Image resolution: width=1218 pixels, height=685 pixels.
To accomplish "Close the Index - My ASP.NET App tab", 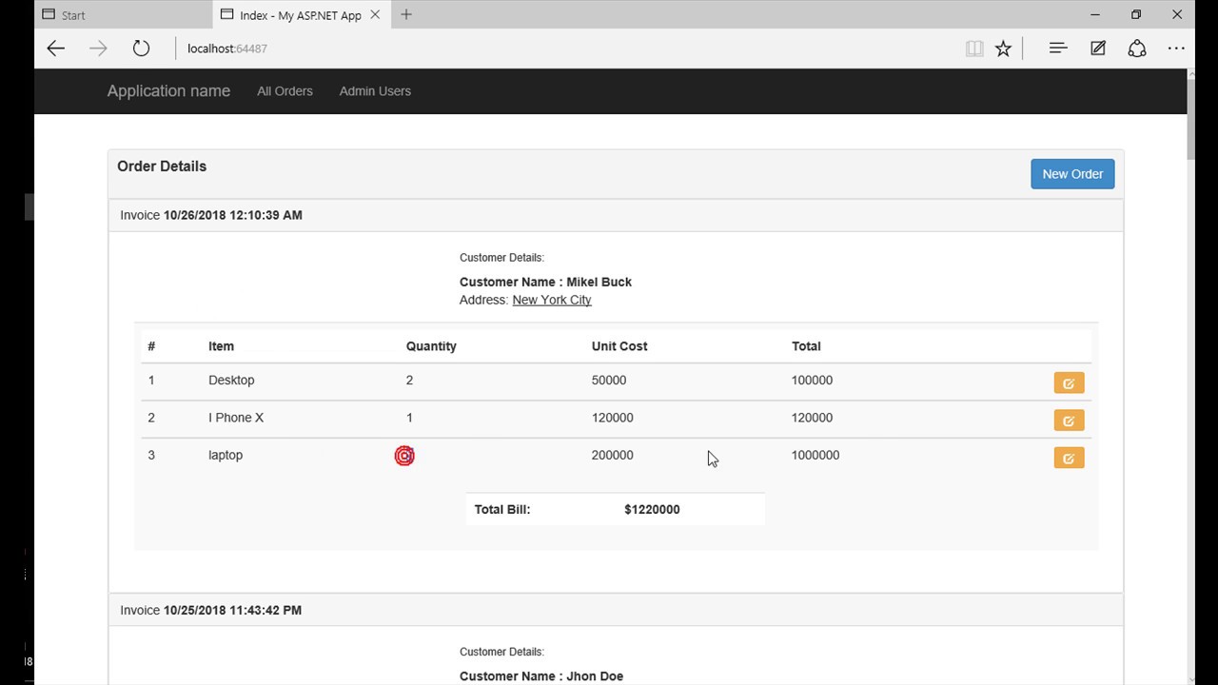I will pyautogui.click(x=375, y=14).
